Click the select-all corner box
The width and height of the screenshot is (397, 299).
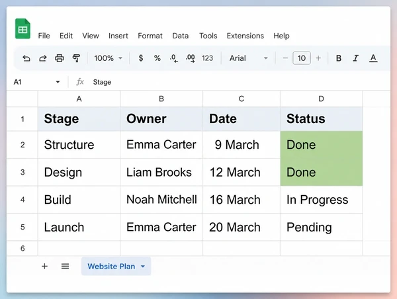point(22,99)
